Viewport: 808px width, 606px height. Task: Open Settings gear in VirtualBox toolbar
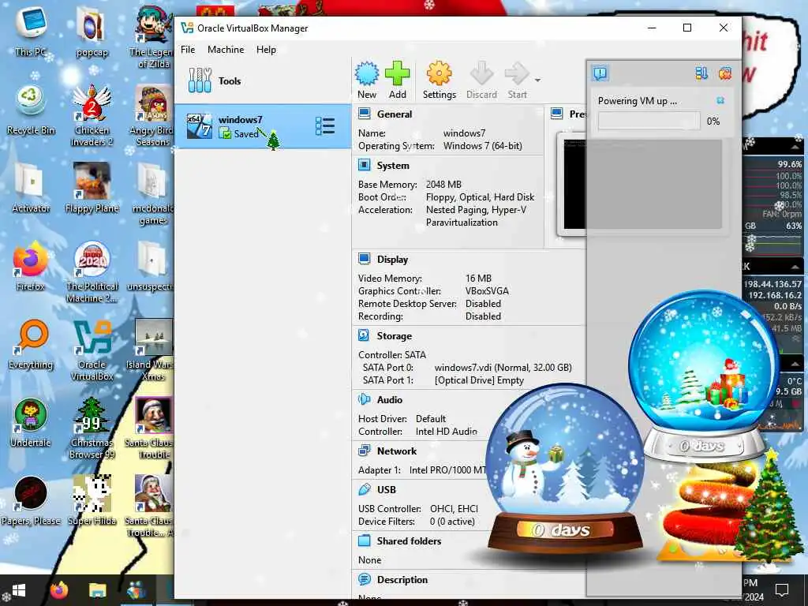439,80
